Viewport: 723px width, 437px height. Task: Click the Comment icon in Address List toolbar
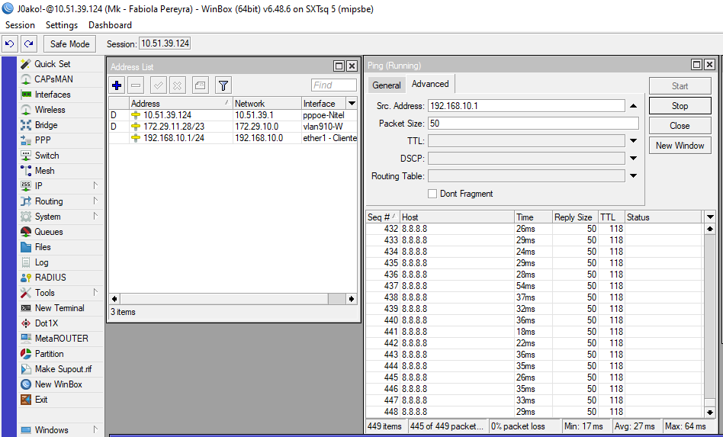click(200, 85)
